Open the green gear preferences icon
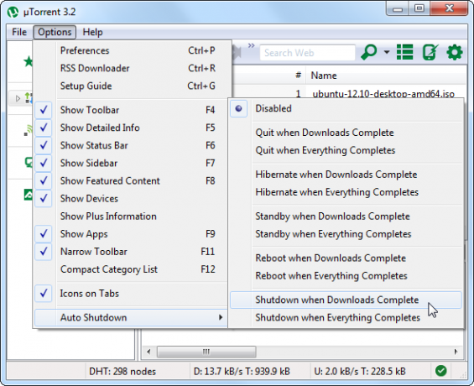Viewport: 474px width, 386px height. click(455, 52)
